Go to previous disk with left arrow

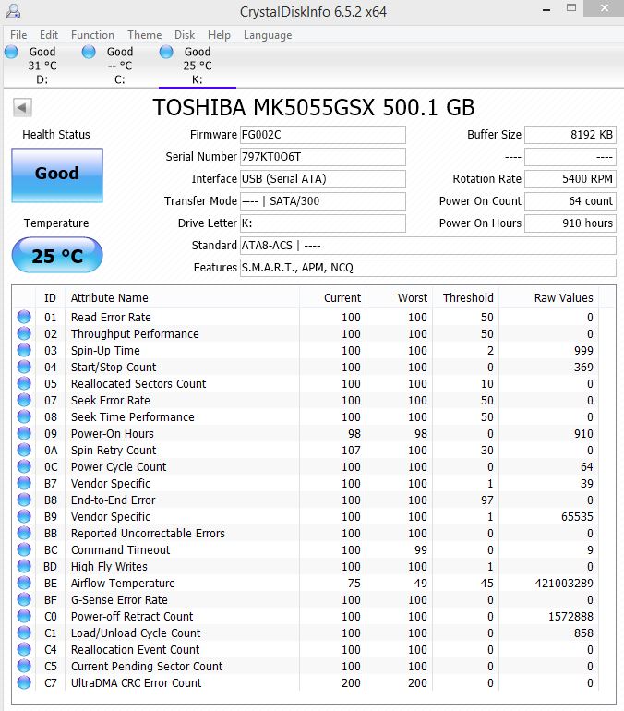[22, 108]
